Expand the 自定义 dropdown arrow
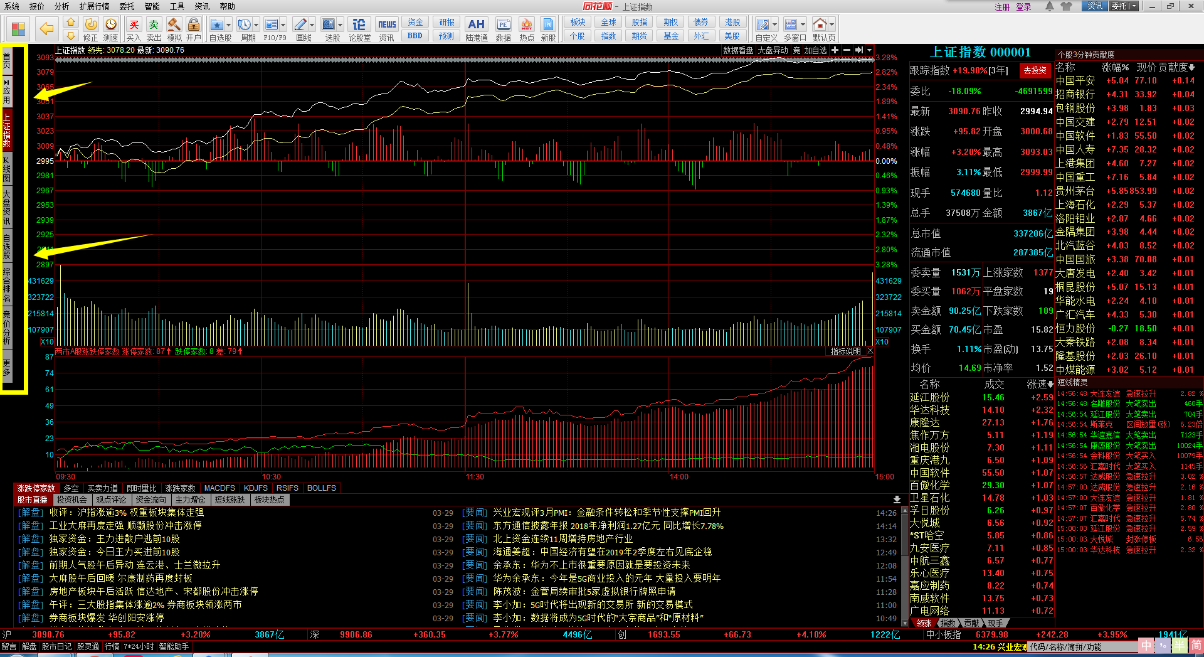Viewport: 1204px width, 657px height. [775, 25]
